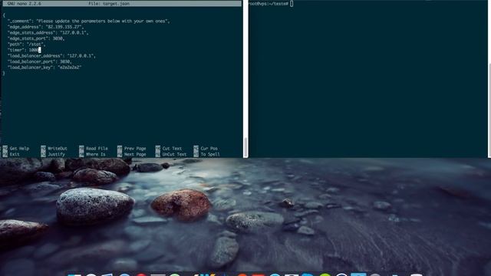The image size is (491, 276).
Task: Click the "load_balancer_key" line
Action: click(x=44, y=67)
